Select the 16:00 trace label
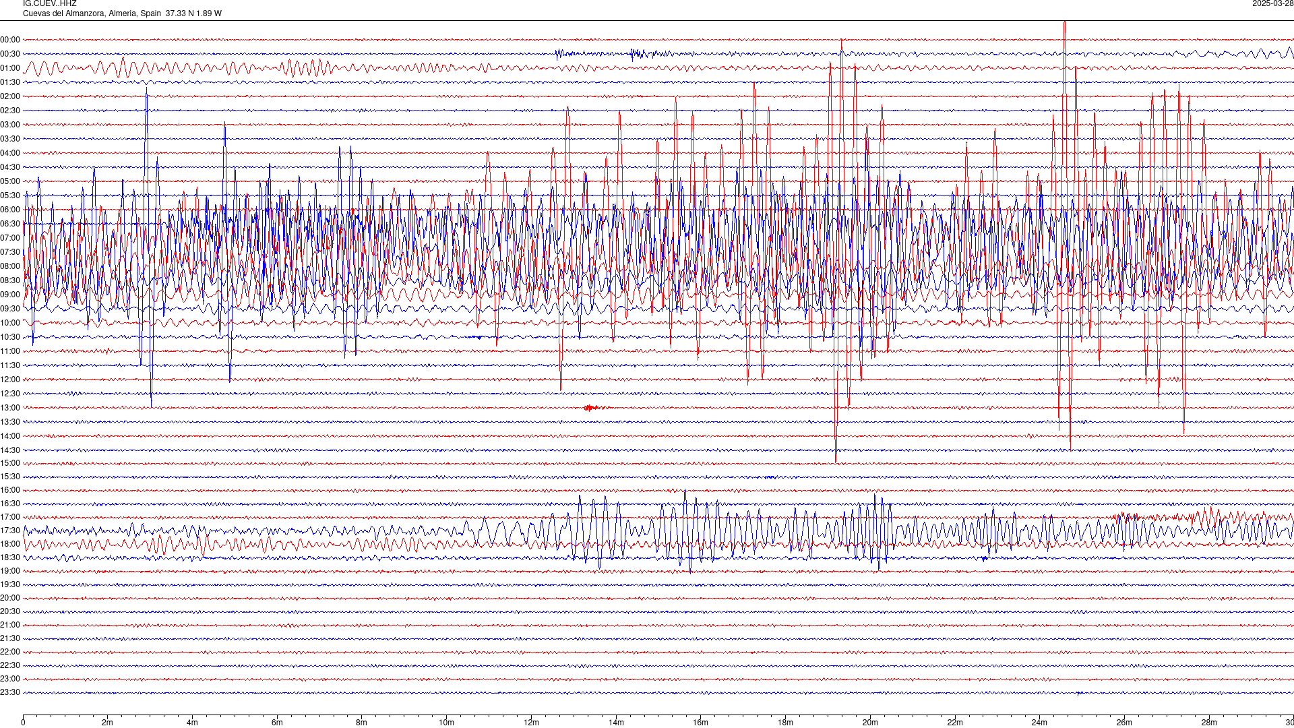The image size is (1294, 728). pos(10,490)
